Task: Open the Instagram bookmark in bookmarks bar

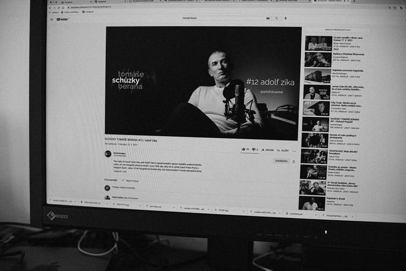Action: point(88,12)
